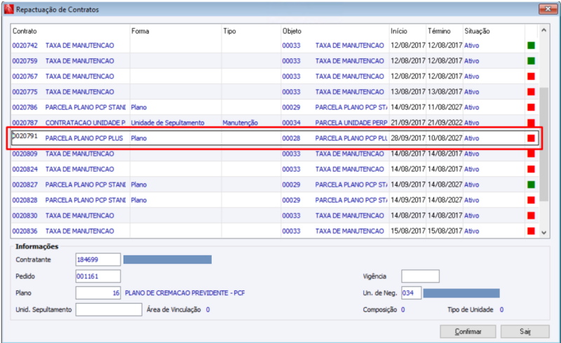The image size is (561, 343).
Task: Click red status square of contract 0020786
Action: (x=531, y=107)
